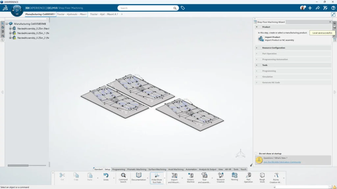Expand the first NestedAssembly_0.25in node
337x189 pixels.
(x=10, y=29)
